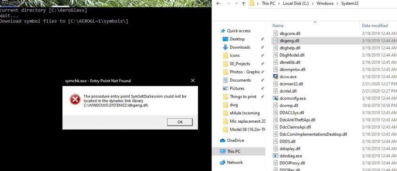Select the ddodiag.exe file
The image size is (397, 171).
[291, 156]
